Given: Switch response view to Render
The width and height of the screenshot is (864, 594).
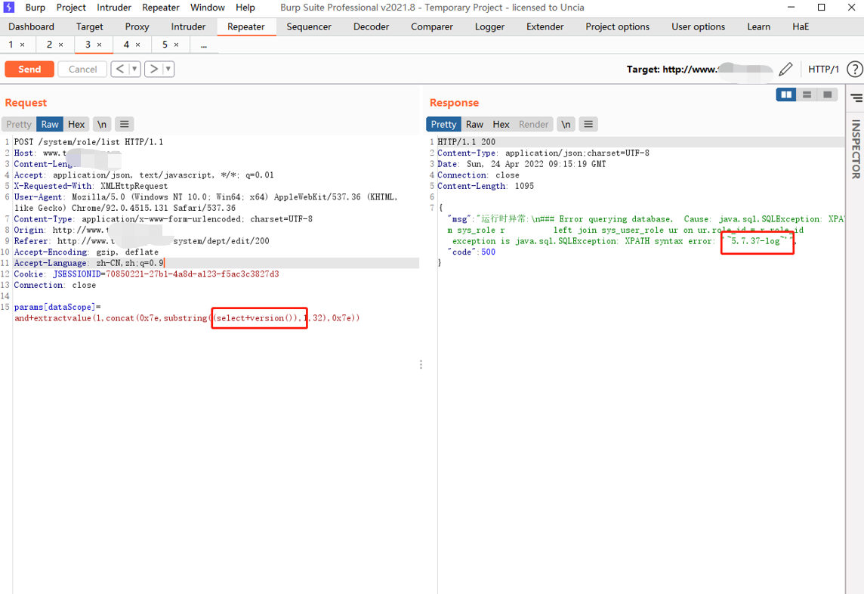Looking at the screenshot, I should 533,124.
